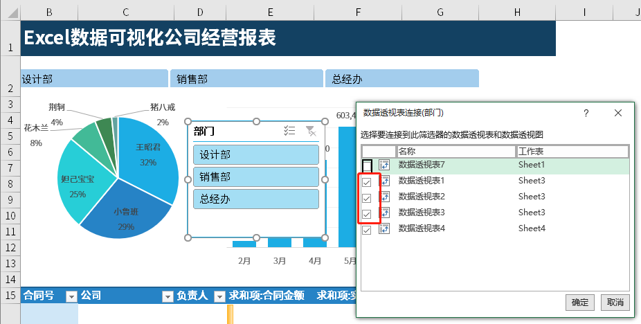Viewport: 641px width, 324px height.
Task: Click the 确定 button
Action: 580,303
